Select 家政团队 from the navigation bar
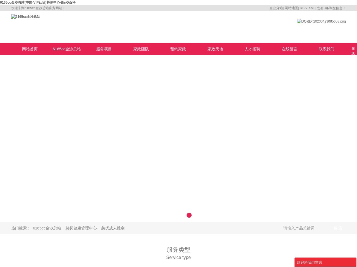Image resolution: width=357 pixels, height=267 pixels. point(141,49)
